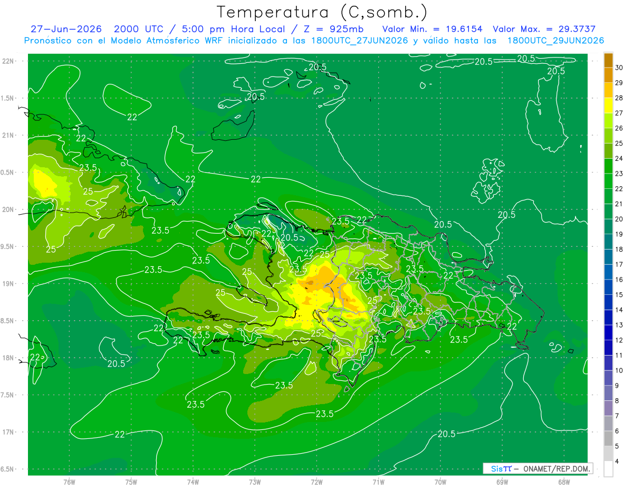Click the 8.5N latitude axis label
Image resolution: width=633 pixels, height=489 pixels.
coord(8,321)
